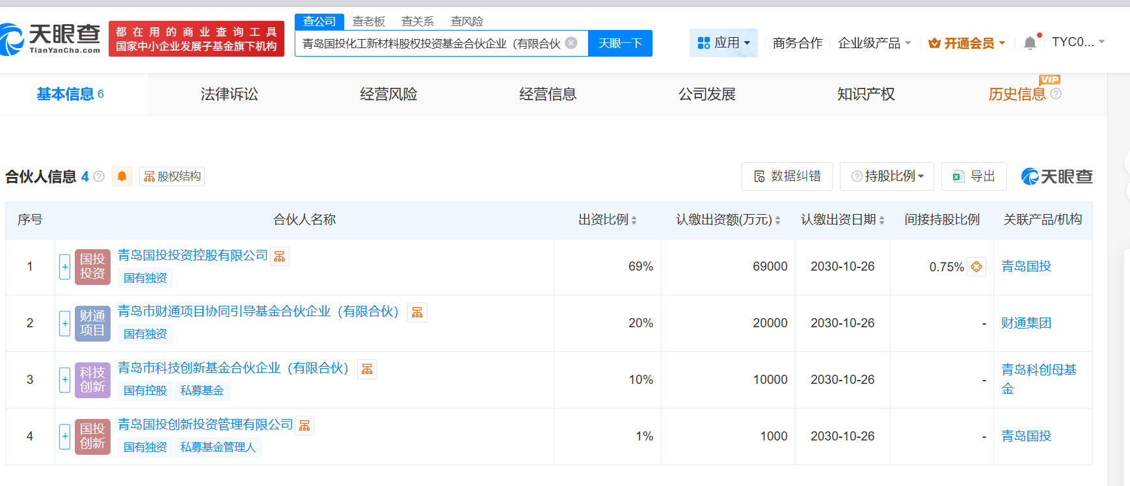This screenshot has width=1130, height=486.
Task: Clear the search box with the X icon
Action: (571, 43)
